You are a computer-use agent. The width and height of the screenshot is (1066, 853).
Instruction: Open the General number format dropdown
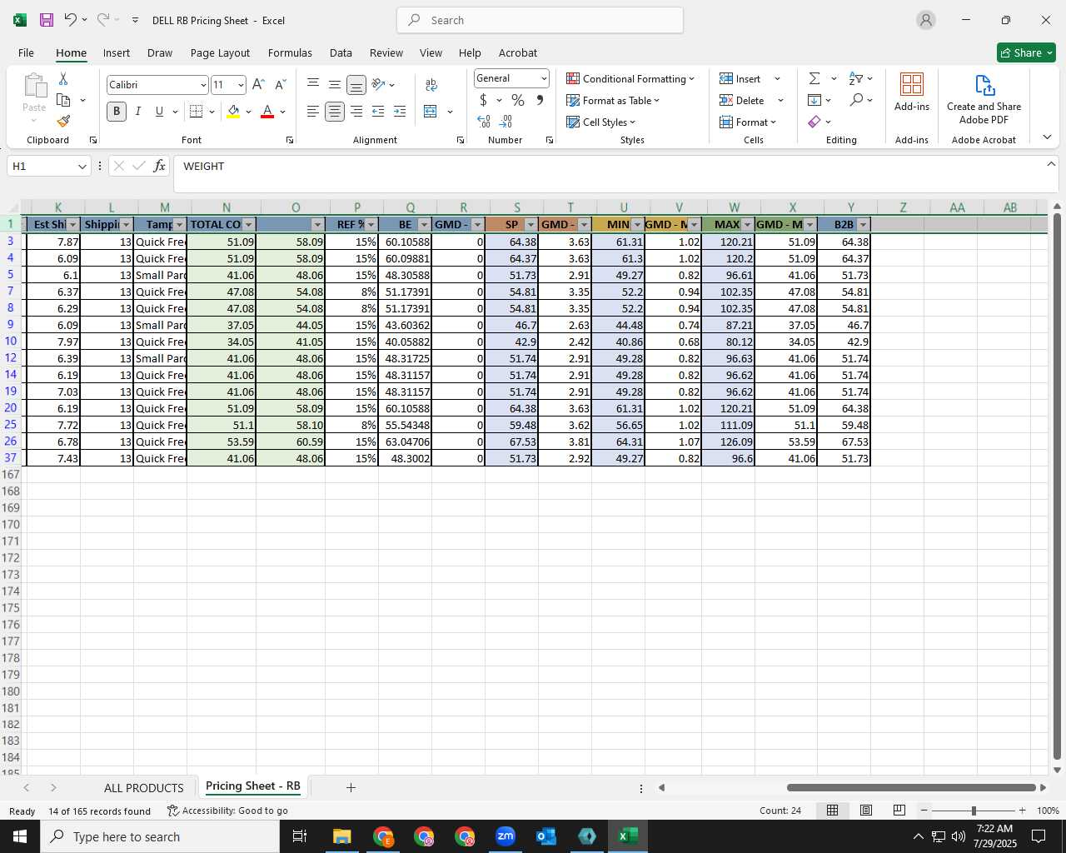[x=543, y=78]
